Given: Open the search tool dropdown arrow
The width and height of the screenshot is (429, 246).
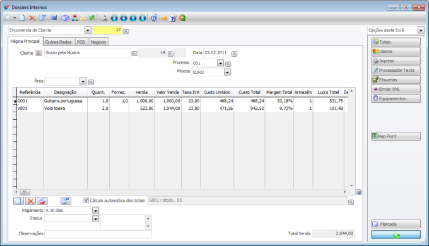Looking at the screenshot, I should (15, 18).
